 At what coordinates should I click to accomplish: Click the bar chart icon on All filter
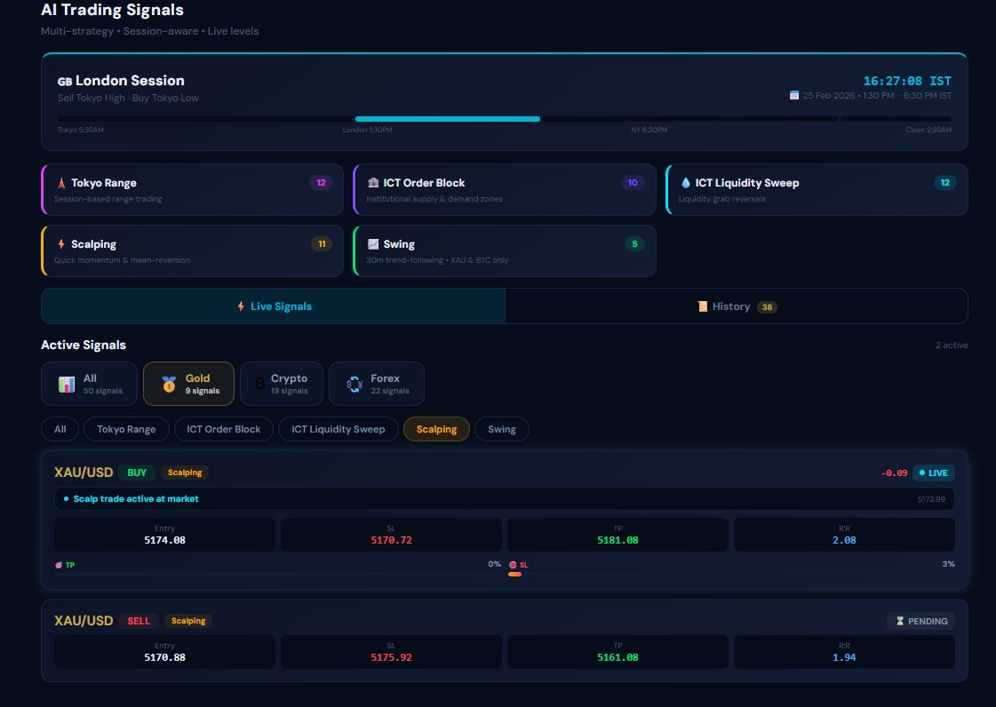tap(67, 385)
